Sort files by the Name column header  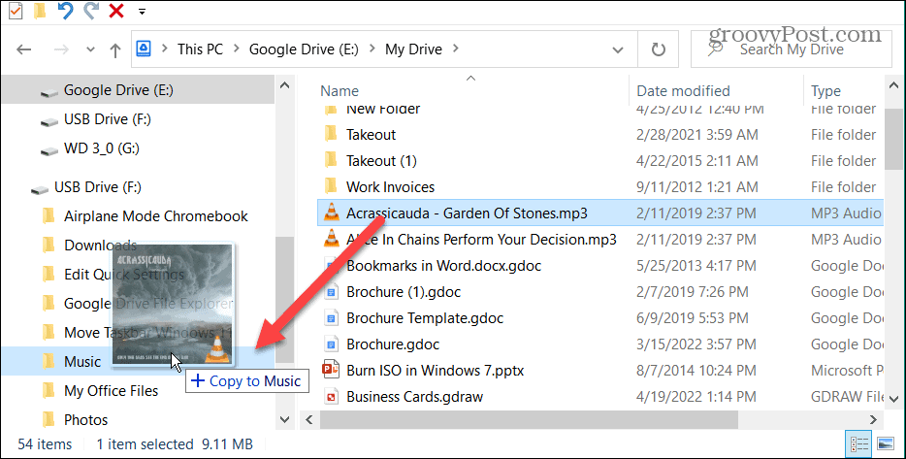pos(340,91)
